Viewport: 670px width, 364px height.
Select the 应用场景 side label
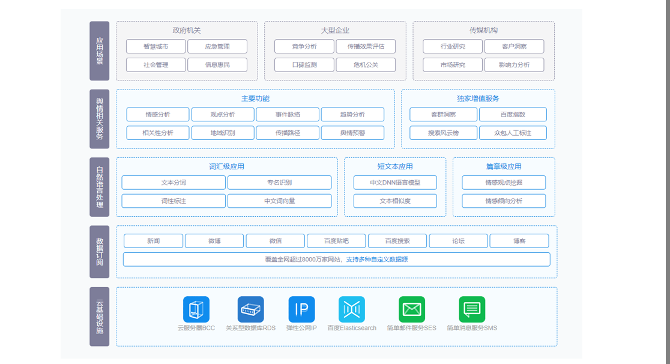click(100, 51)
